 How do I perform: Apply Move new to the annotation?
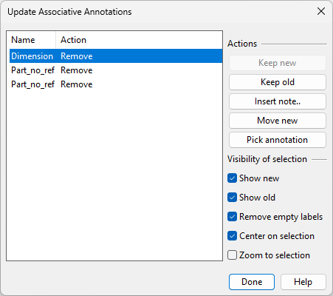click(278, 121)
